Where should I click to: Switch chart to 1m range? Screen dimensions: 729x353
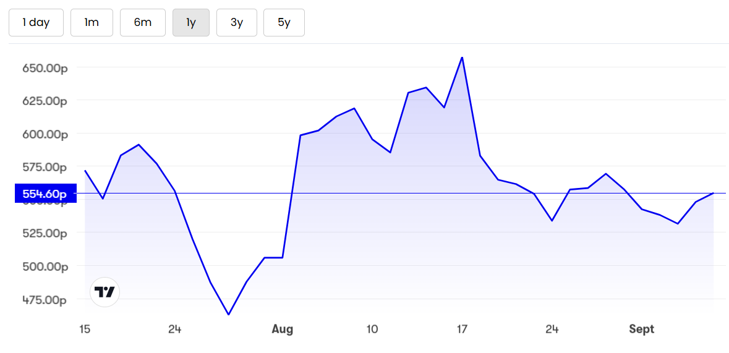pos(92,22)
